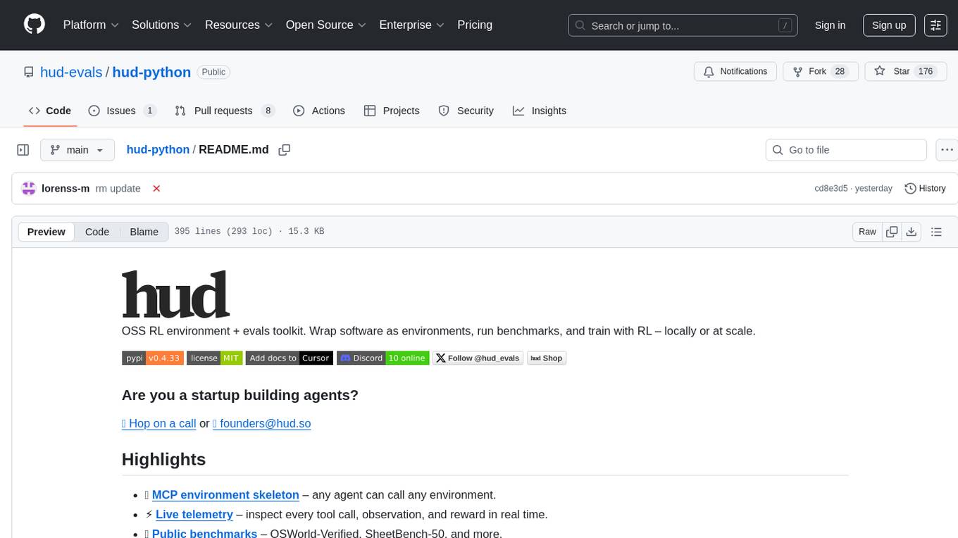Expand the file tree side panel

click(x=23, y=150)
